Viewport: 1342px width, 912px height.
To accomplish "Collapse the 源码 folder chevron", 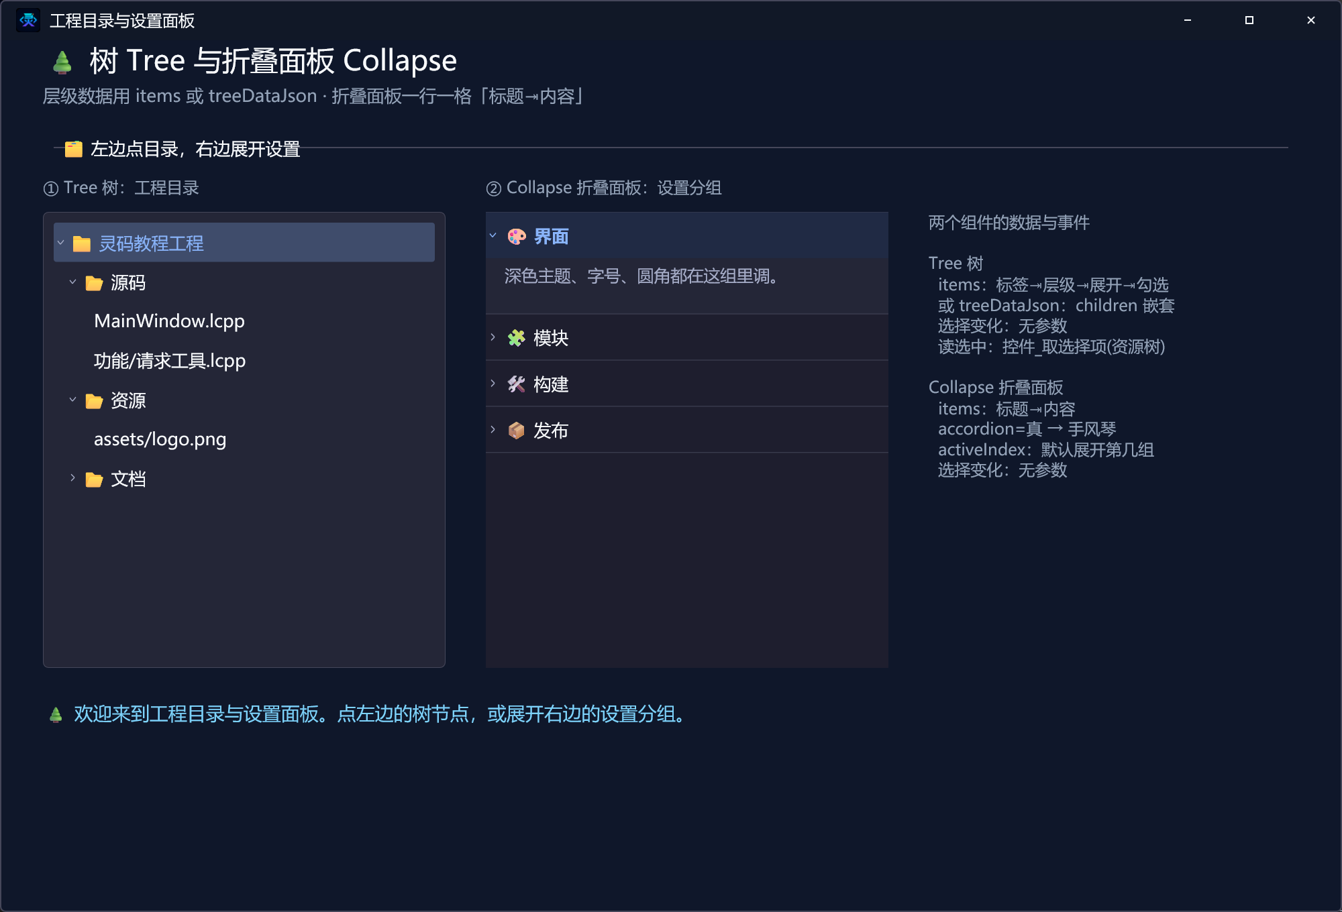I will 73,282.
